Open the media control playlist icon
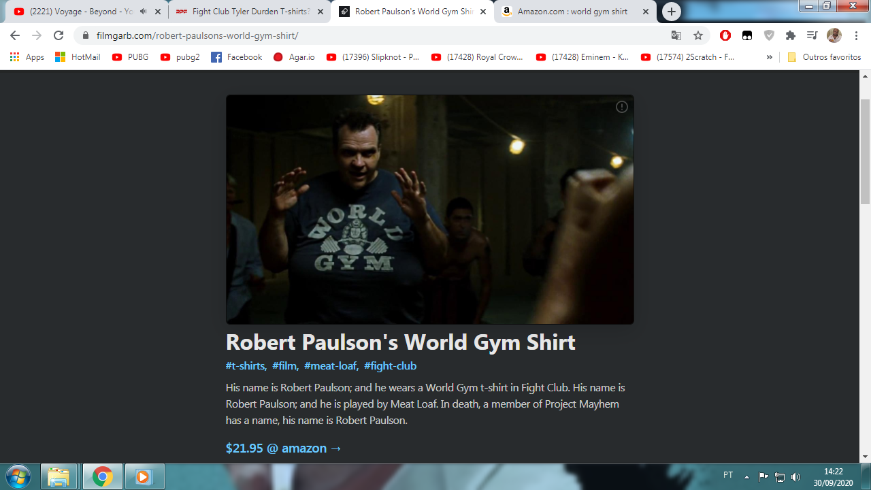Image resolution: width=871 pixels, height=490 pixels. [x=812, y=35]
